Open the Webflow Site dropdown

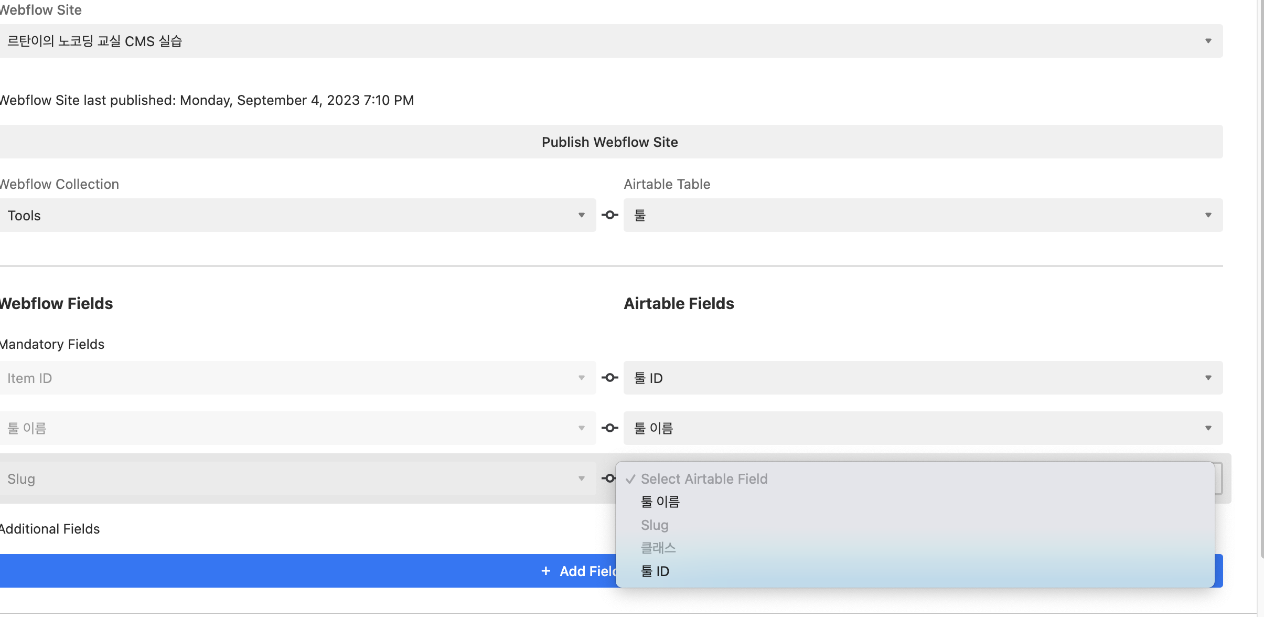click(611, 41)
